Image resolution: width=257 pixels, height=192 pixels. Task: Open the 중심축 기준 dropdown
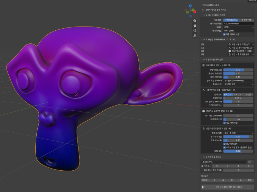pos(238,84)
